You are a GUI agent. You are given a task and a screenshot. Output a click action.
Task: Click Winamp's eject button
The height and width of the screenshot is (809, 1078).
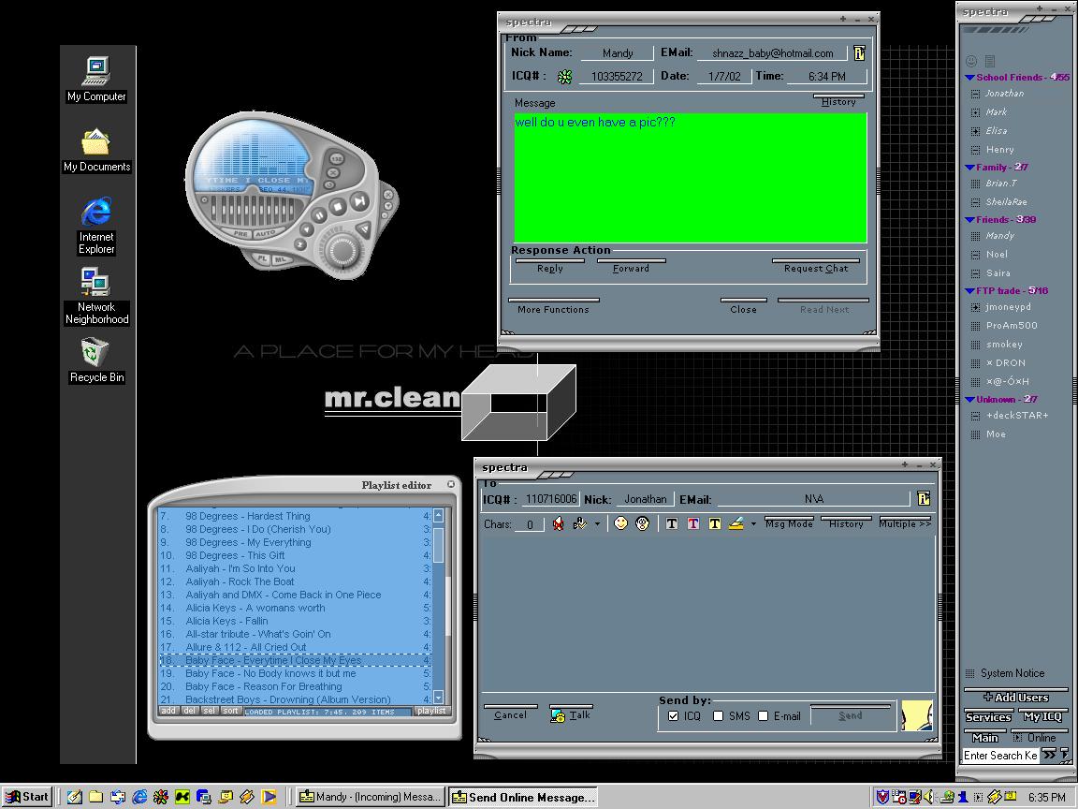tap(364, 229)
